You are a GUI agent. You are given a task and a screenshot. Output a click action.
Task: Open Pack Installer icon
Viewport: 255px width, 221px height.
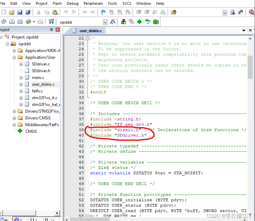156,22
